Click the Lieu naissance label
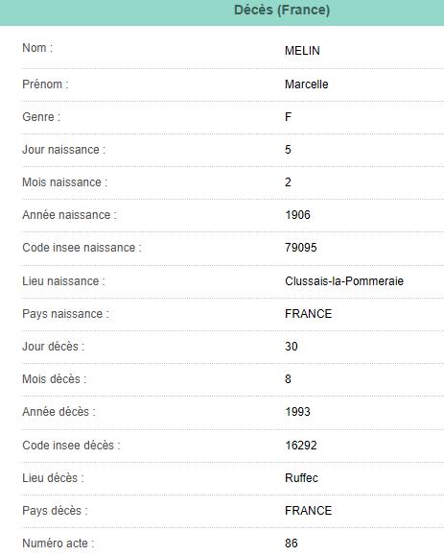Image resolution: width=444 pixels, height=556 pixels. tap(63, 281)
